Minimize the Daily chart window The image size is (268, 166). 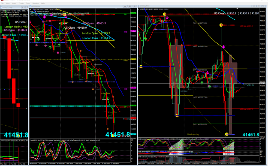pyautogui.click(x=23, y=7)
